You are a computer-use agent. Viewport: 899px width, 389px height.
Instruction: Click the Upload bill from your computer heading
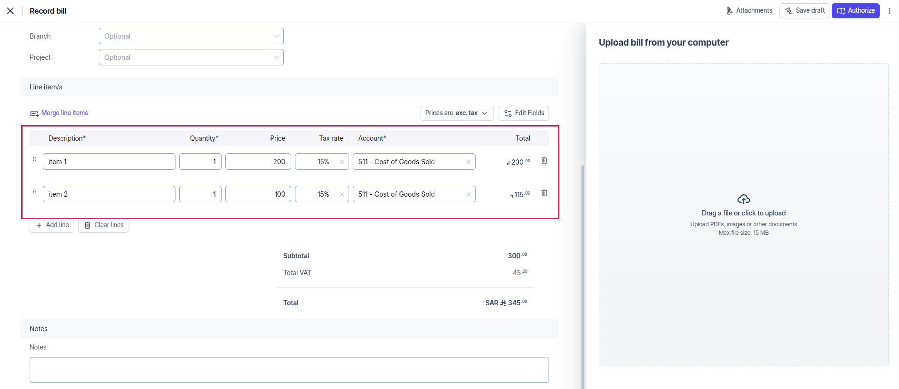point(663,42)
